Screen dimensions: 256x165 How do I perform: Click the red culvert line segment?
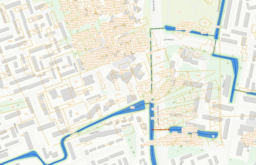coord(160,130)
